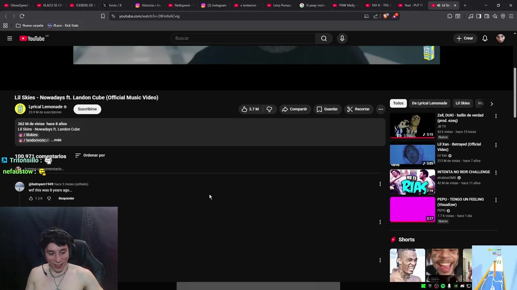Open Brave Rewards triangle icon
517x290 pixels.
point(395,16)
